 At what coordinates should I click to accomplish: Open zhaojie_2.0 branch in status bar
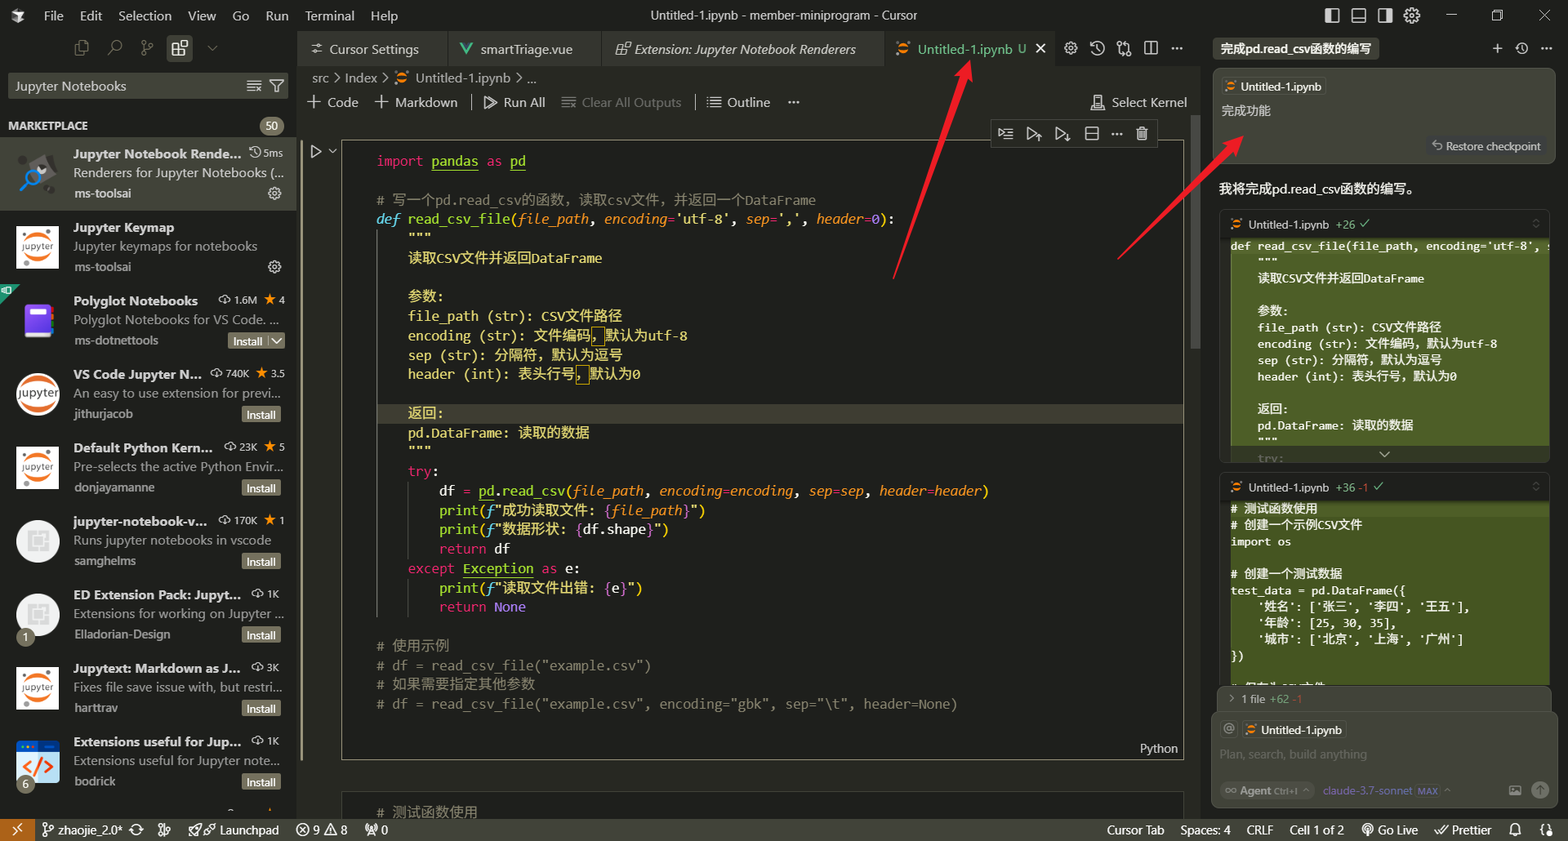click(83, 830)
